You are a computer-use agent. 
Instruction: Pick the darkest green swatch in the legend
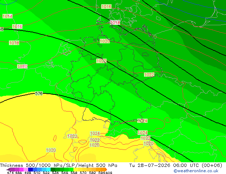[x=53, y=169]
